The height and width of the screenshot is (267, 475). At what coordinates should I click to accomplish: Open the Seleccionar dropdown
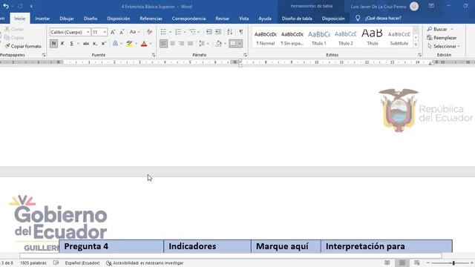pos(444,46)
